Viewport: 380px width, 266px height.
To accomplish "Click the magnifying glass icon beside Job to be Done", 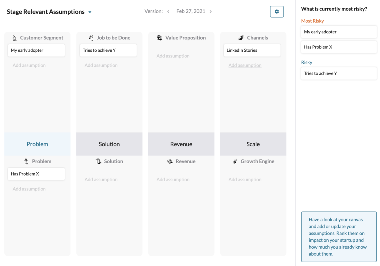I will point(91,37).
